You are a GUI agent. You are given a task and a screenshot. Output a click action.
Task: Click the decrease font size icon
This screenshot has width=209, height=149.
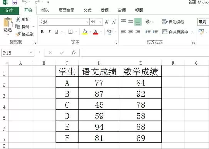[x=114, y=22]
